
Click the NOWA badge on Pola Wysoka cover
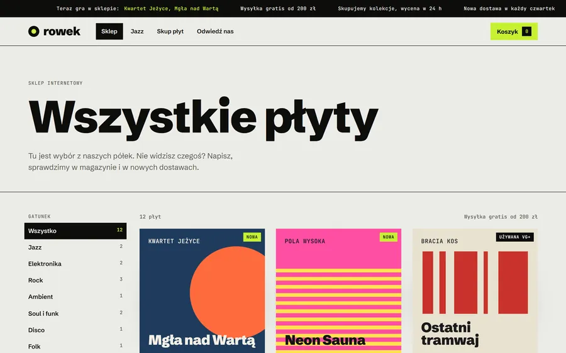tap(389, 237)
